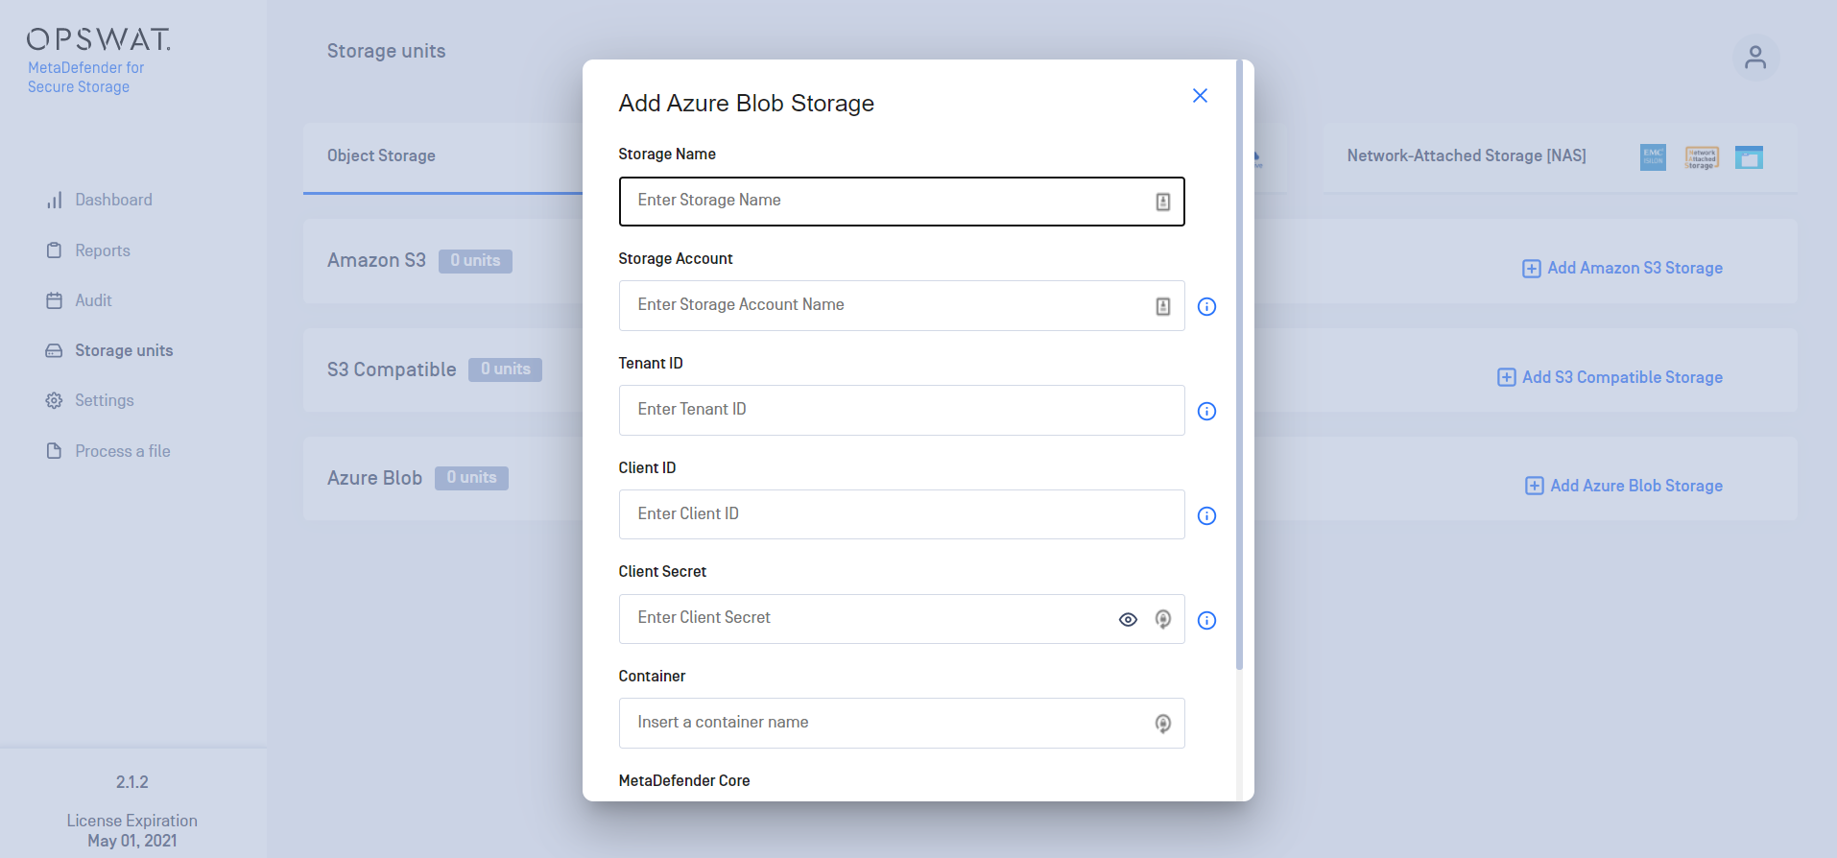This screenshot has height=858, width=1837.
Task: Switch to Network-Attached Storage [NAS] tab
Action: click(x=1466, y=155)
